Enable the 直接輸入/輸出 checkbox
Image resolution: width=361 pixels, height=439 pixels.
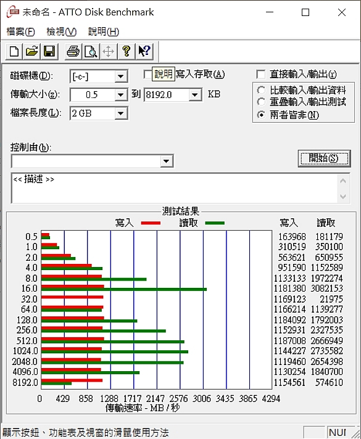260,75
